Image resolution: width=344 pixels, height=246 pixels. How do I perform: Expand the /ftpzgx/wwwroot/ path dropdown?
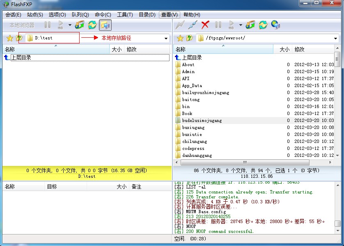tap(336, 39)
